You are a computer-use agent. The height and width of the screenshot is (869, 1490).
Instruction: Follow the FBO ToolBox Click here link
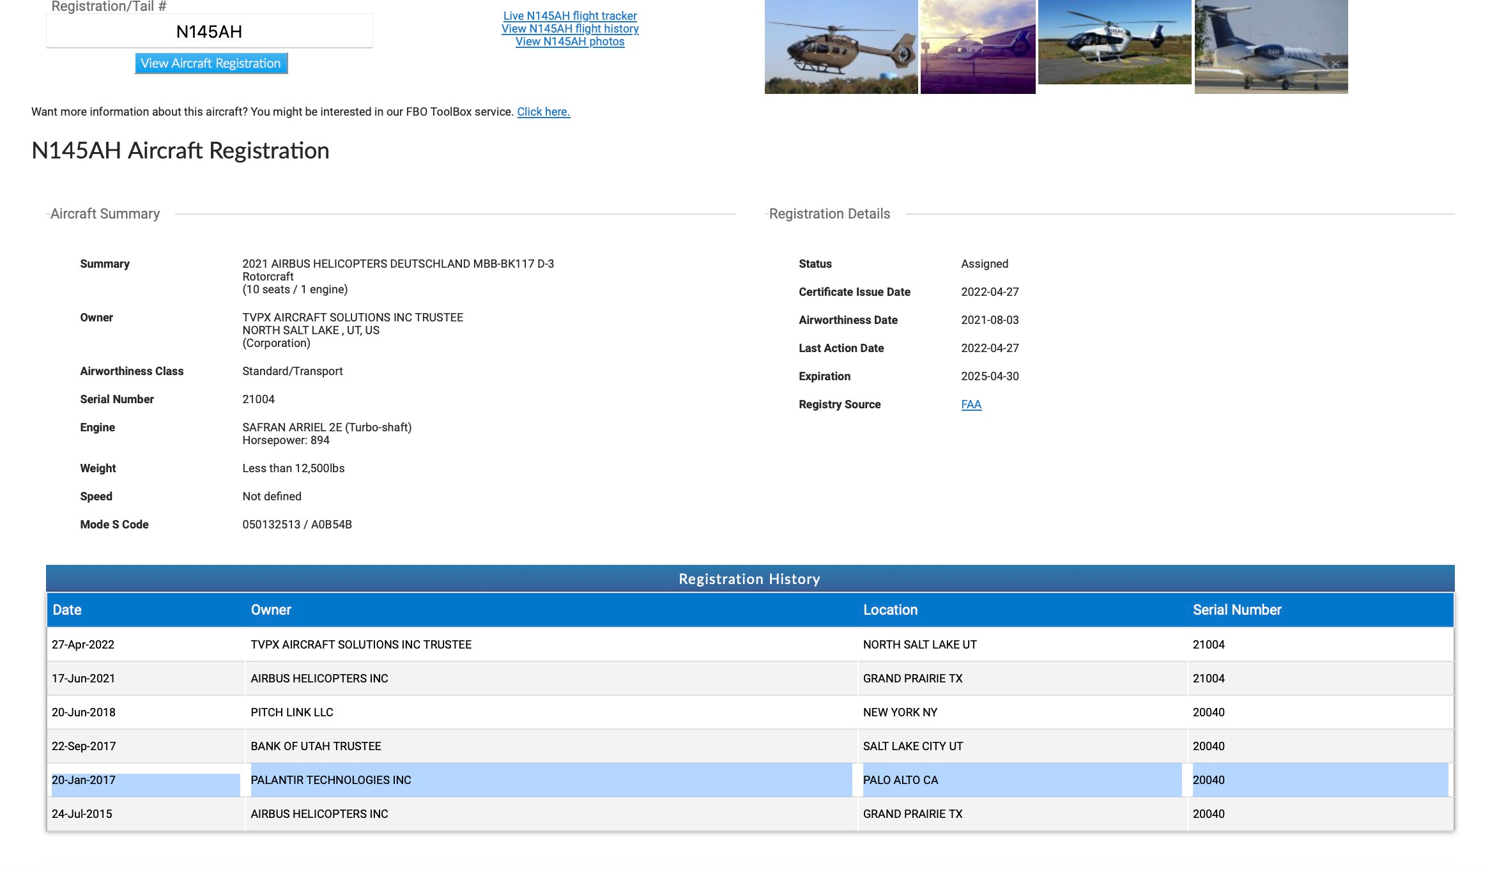(543, 112)
